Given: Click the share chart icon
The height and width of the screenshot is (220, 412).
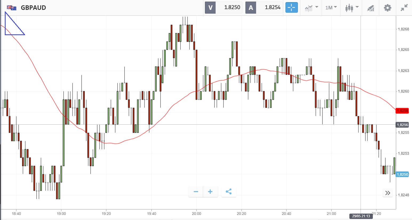Looking at the screenshot, I should tap(228, 192).
